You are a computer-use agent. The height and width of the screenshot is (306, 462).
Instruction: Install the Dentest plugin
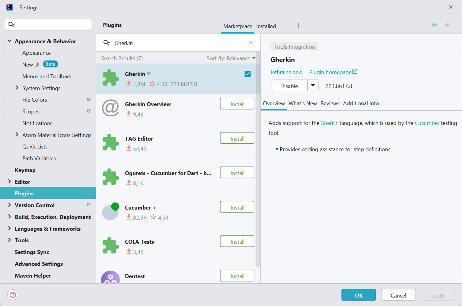click(x=237, y=276)
